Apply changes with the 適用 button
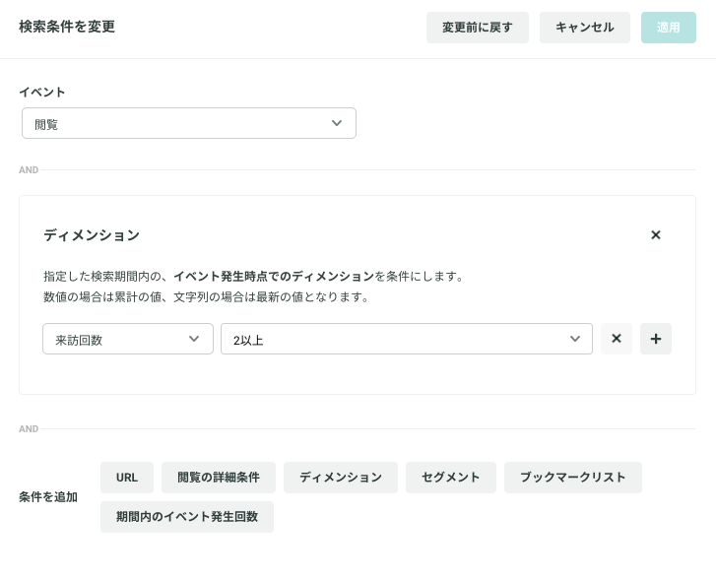This screenshot has height=579, width=716. [668, 28]
